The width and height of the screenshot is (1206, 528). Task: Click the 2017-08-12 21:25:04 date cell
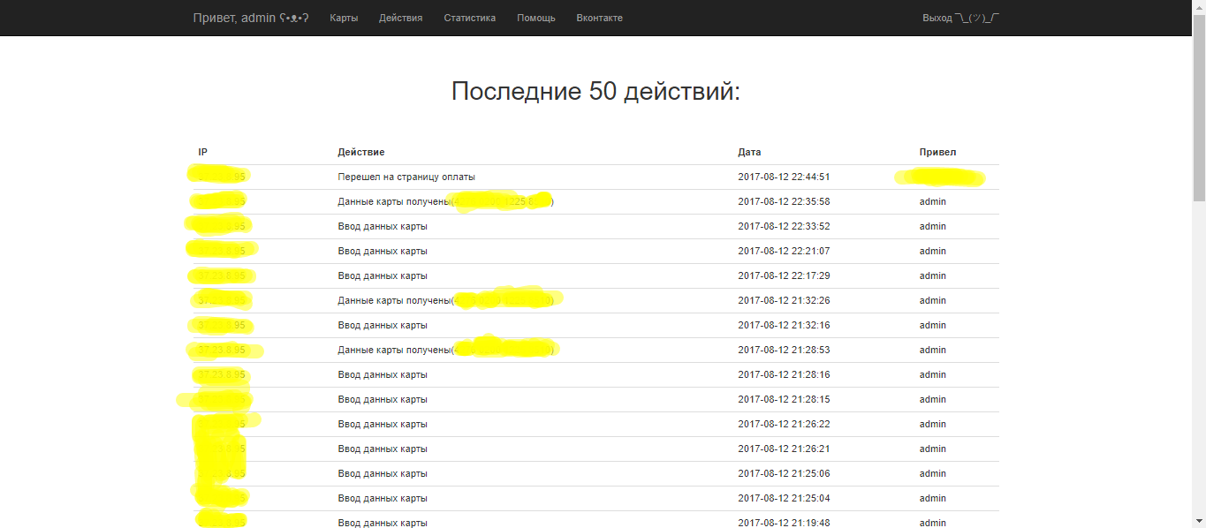pyautogui.click(x=784, y=499)
